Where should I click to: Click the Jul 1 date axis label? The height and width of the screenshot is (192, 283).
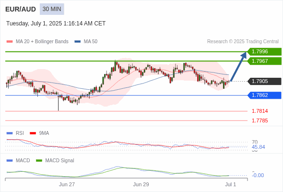(231, 185)
